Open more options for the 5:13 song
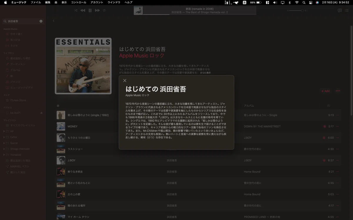Screen dimensions: 353x220 tap(337, 115)
